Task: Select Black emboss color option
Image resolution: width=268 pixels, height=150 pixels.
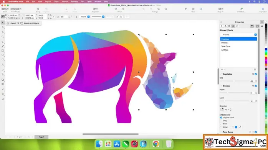Action: [x=221, y=124]
